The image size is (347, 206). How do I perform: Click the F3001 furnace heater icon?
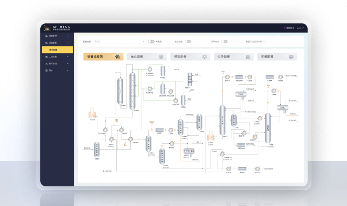tap(92, 113)
